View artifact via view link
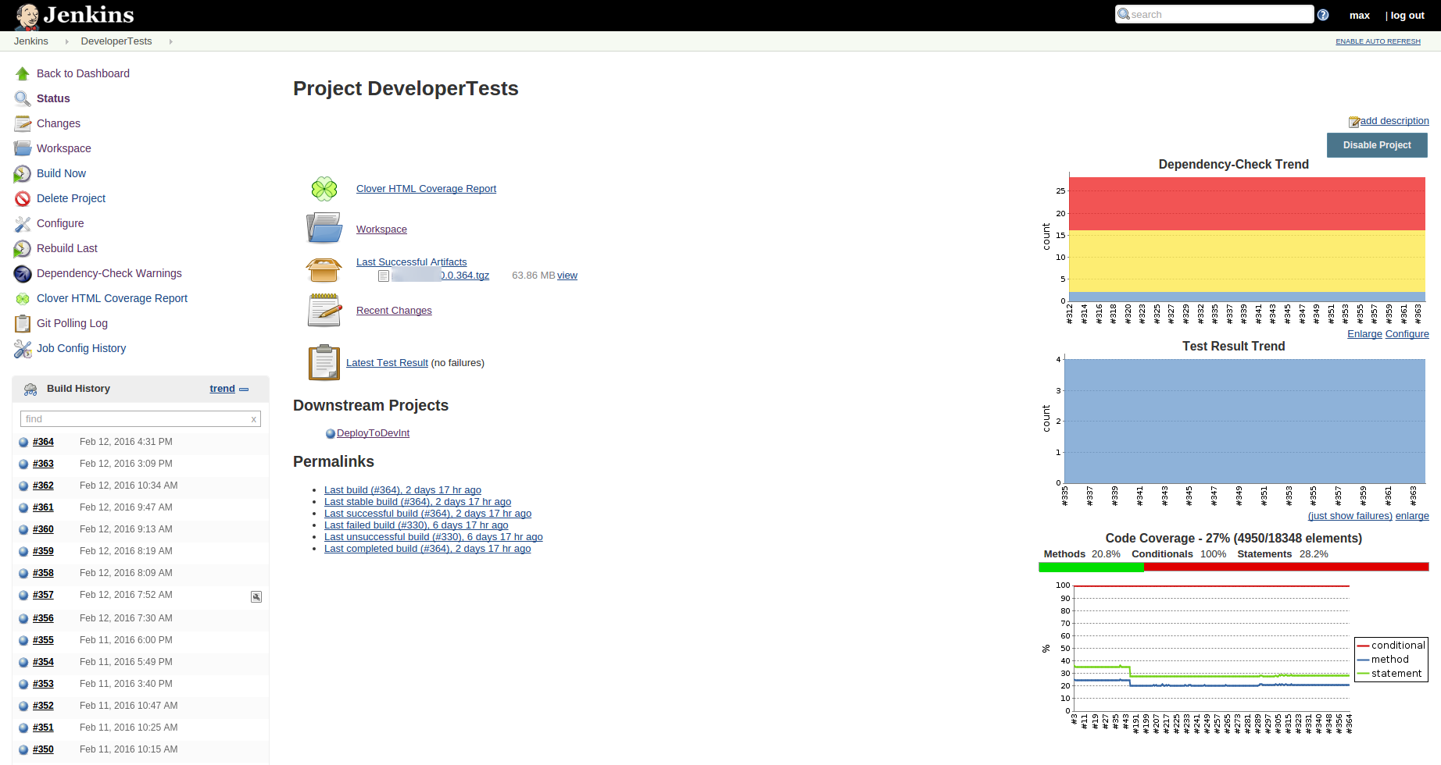This screenshot has width=1441, height=765. coord(567,276)
